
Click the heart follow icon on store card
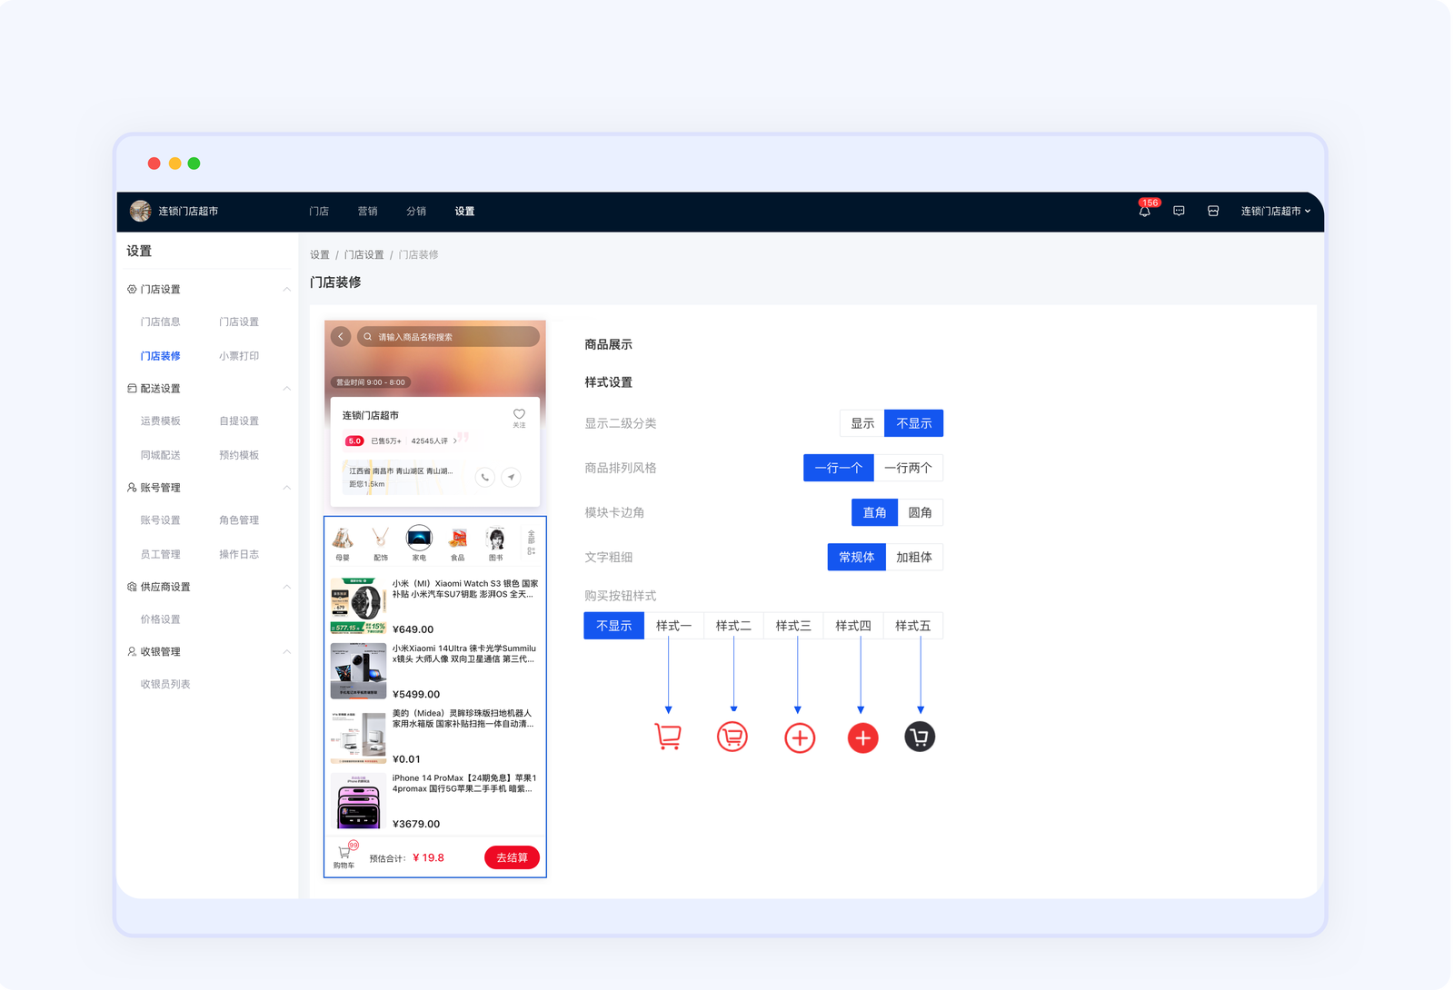click(x=519, y=414)
